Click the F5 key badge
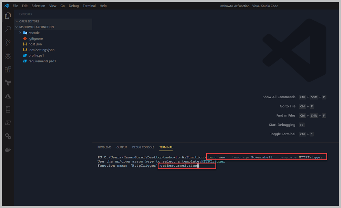341x208 pixels. 302,125
